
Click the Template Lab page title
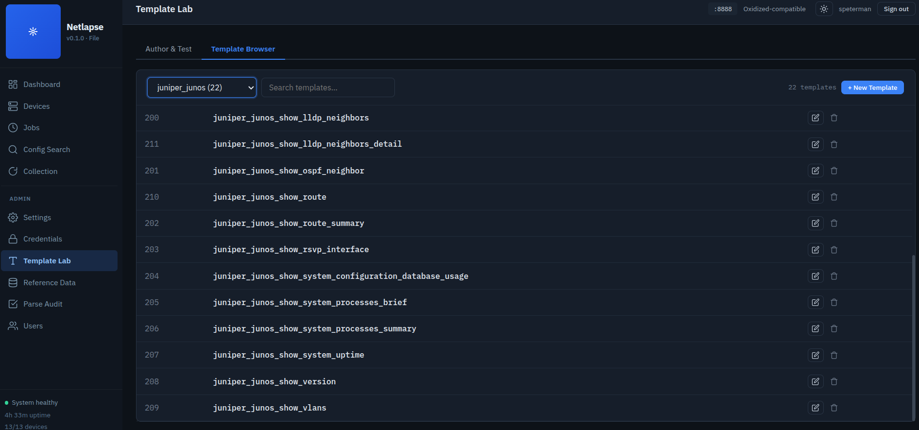point(164,9)
